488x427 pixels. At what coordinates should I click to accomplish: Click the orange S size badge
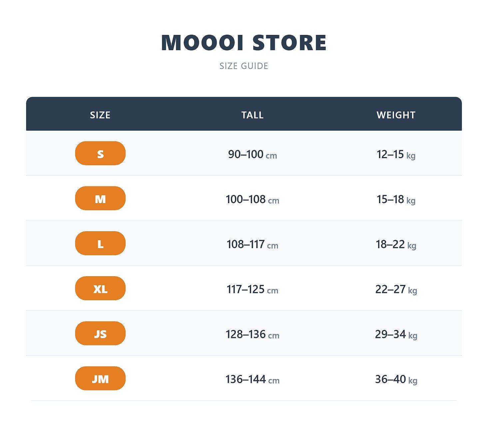click(100, 153)
